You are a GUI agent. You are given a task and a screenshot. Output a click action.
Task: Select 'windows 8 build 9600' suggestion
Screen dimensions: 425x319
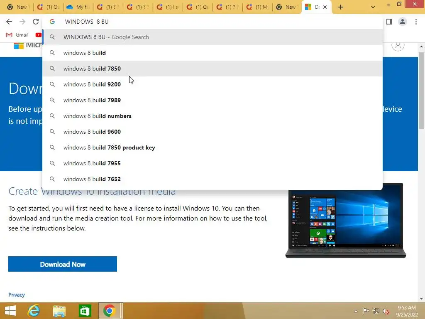(212, 132)
